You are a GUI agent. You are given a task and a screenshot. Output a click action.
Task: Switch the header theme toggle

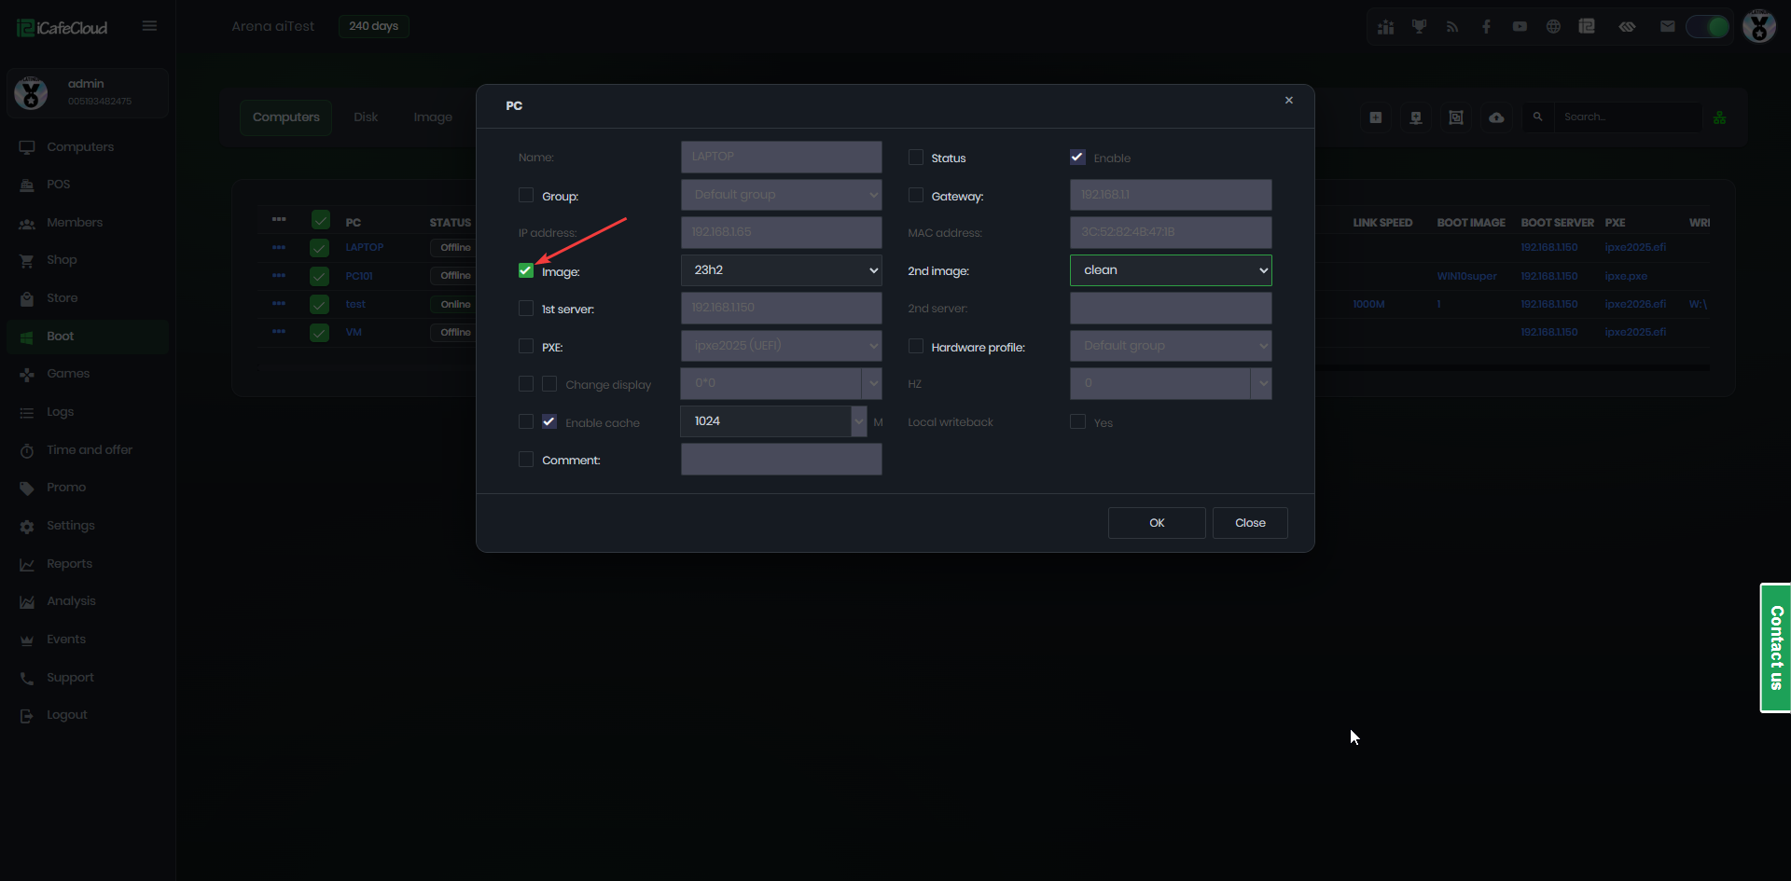(1707, 26)
